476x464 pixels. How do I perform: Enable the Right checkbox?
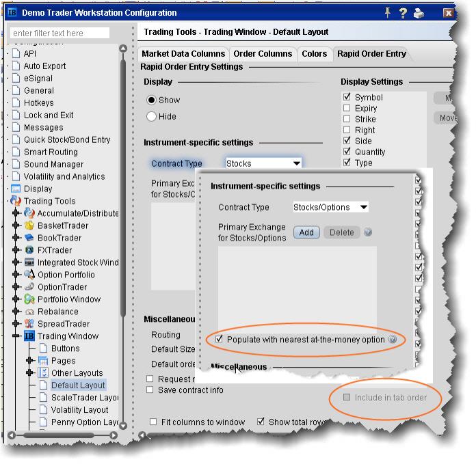point(347,130)
